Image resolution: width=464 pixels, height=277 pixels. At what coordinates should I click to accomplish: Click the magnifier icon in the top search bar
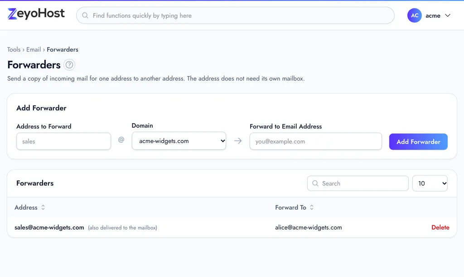(85, 15)
